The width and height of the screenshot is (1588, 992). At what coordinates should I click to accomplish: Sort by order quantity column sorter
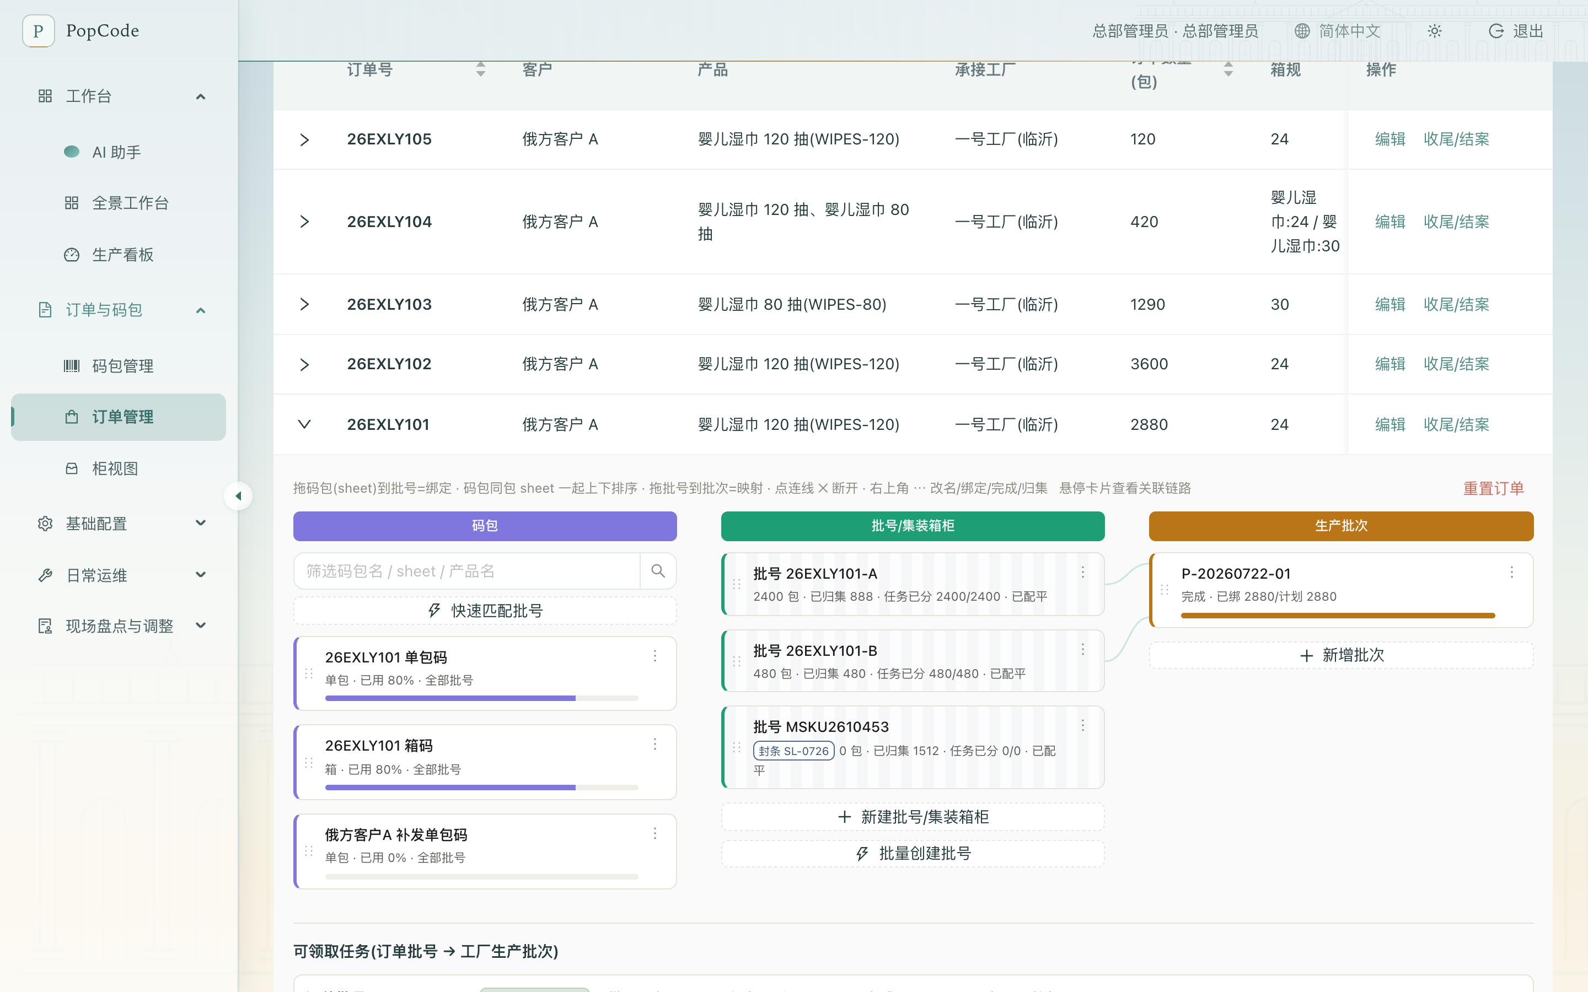coord(1228,69)
